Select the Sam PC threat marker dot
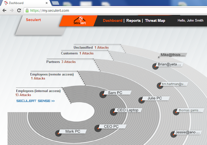The image size is (207, 145). point(103,95)
